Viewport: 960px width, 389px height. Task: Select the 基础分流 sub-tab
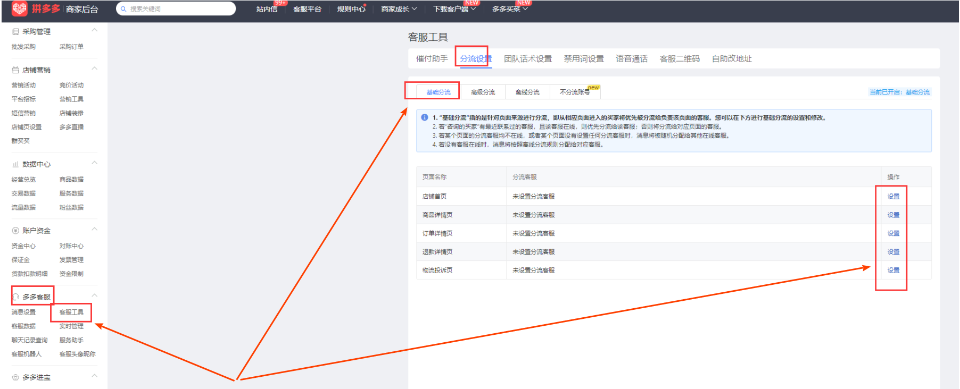click(x=438, y=92)
